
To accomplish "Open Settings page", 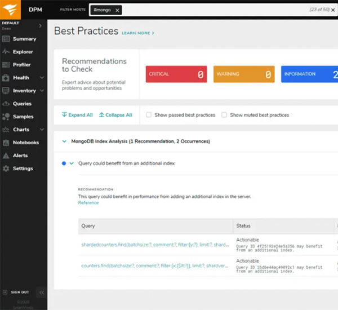I will tap(23, 169).
